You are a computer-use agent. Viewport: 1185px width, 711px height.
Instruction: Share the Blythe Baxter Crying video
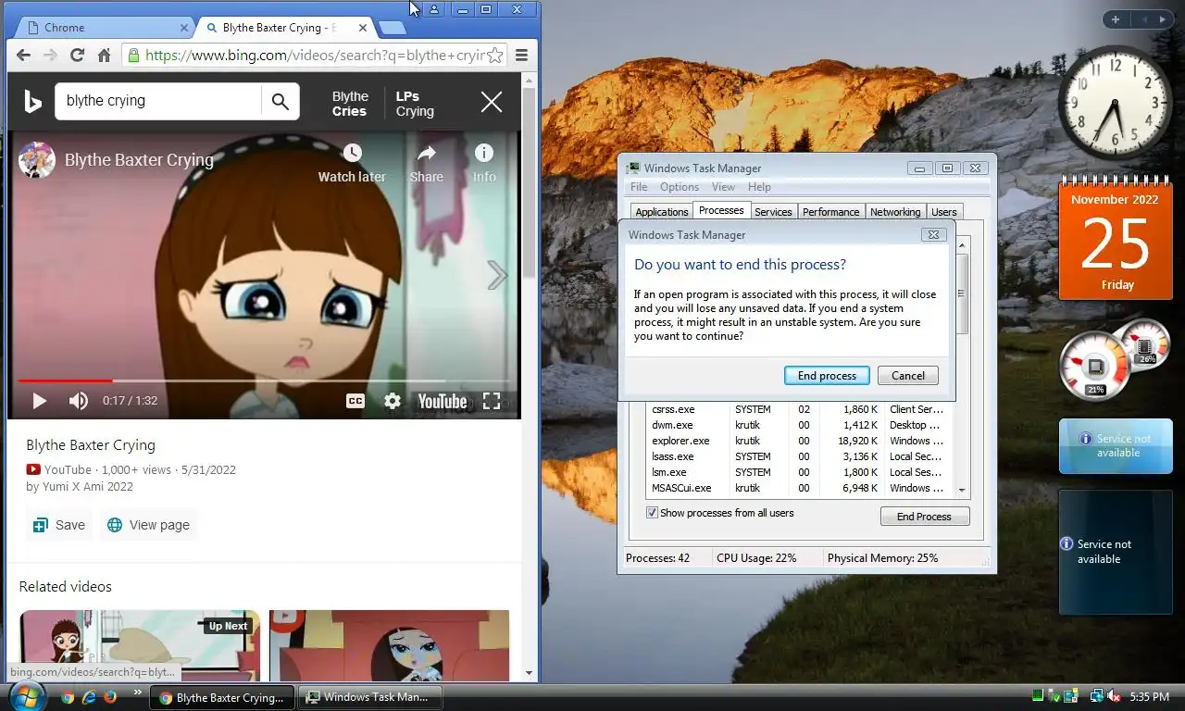click(427, 163)
